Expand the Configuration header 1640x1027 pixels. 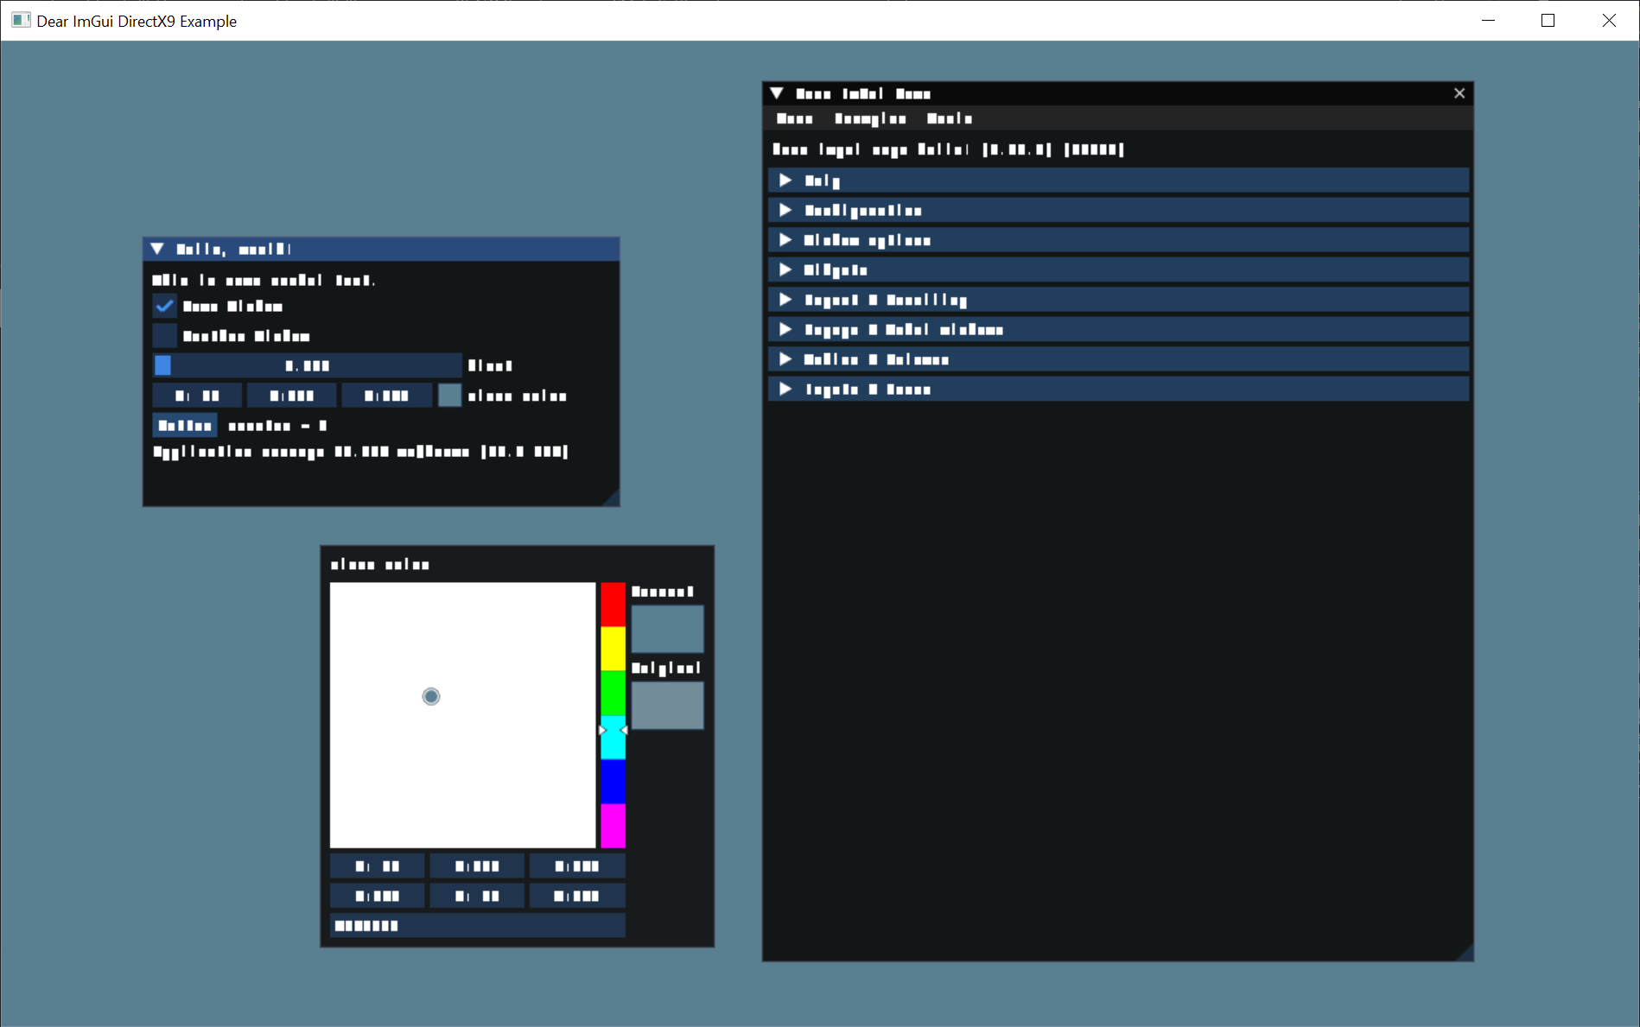(x=1118, y=210)
